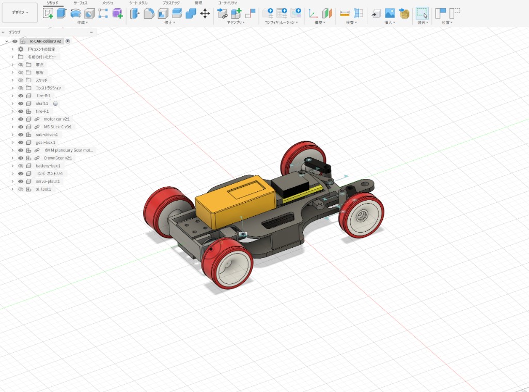Select the Combine tool

(191, 13)
